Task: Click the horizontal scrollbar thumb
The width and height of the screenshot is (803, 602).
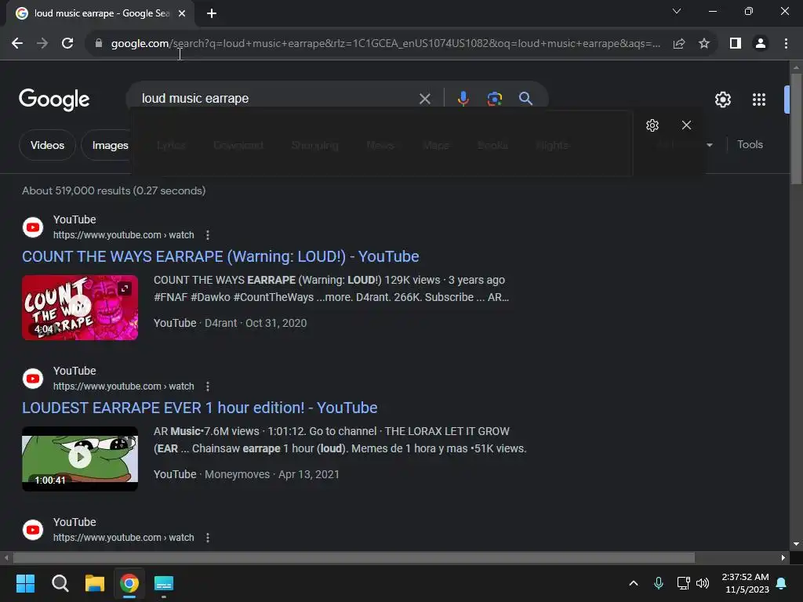Action: [354, 557]
